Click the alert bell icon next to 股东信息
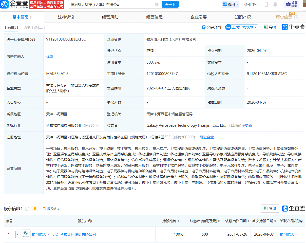Viewport: 306px width, 243px height. [35, 209]
